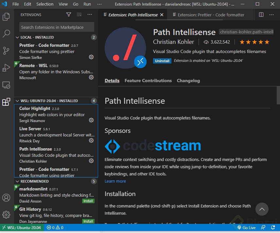
Task: Click the scroll-to-top arrow button
Action: click(x=262, y=209)
